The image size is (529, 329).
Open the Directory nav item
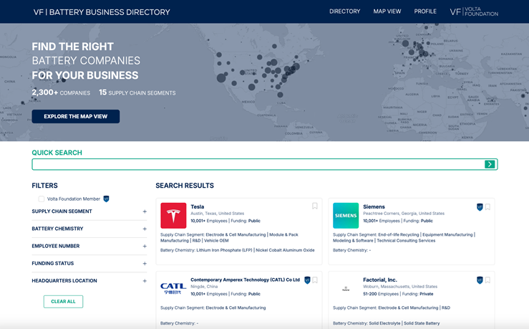(345, 11)
